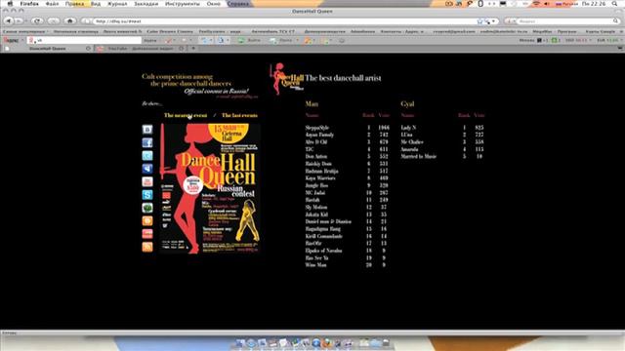625x351 pixels.
Task: Open the address bar history dropdown arrow
Action: pyautogui.click(x=493, y=21)
